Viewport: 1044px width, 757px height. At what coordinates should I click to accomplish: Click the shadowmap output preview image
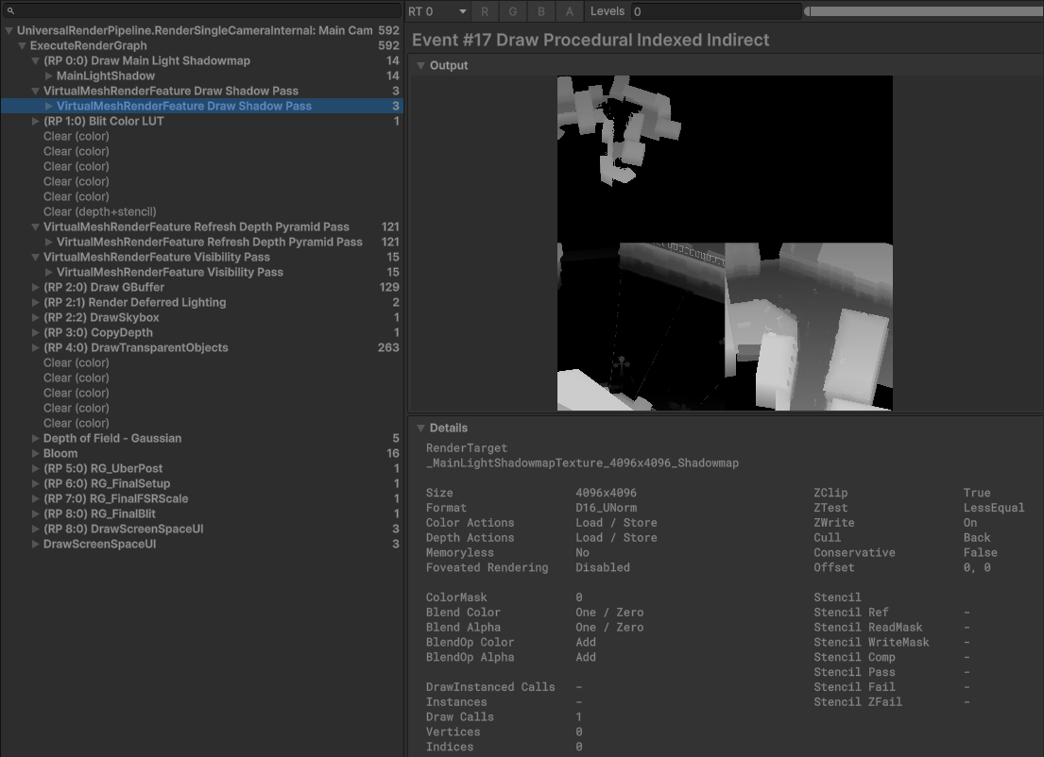point(726,243)
